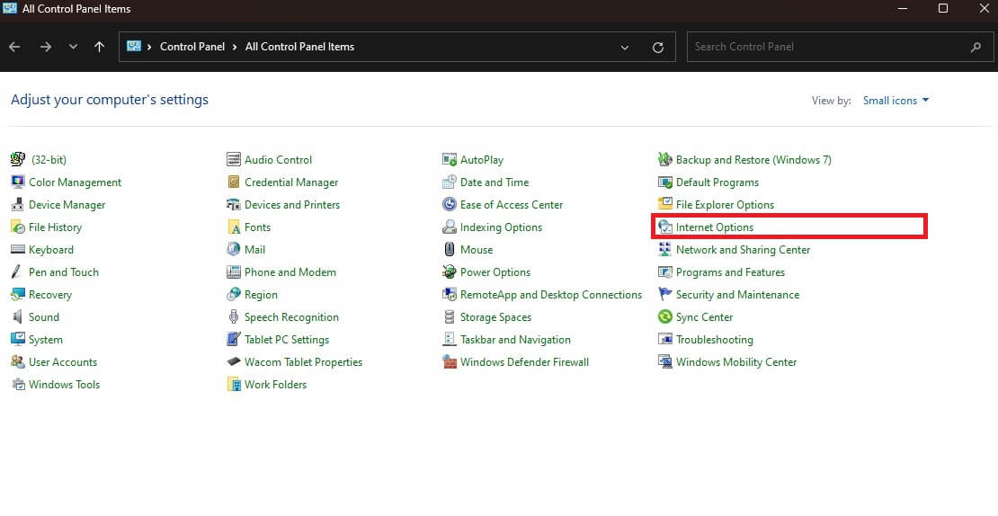Image resolution: width=998 pixels, height=516 pixels.
Task: Click the Sync Center icon
Action: [x=665, y=317]
